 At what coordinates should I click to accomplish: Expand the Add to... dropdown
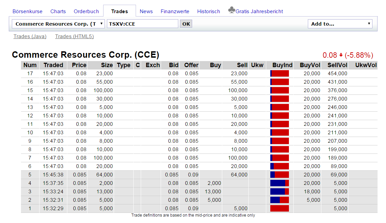340,24
